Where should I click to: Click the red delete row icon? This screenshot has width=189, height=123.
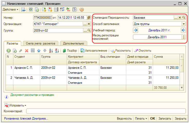point(26,51)
